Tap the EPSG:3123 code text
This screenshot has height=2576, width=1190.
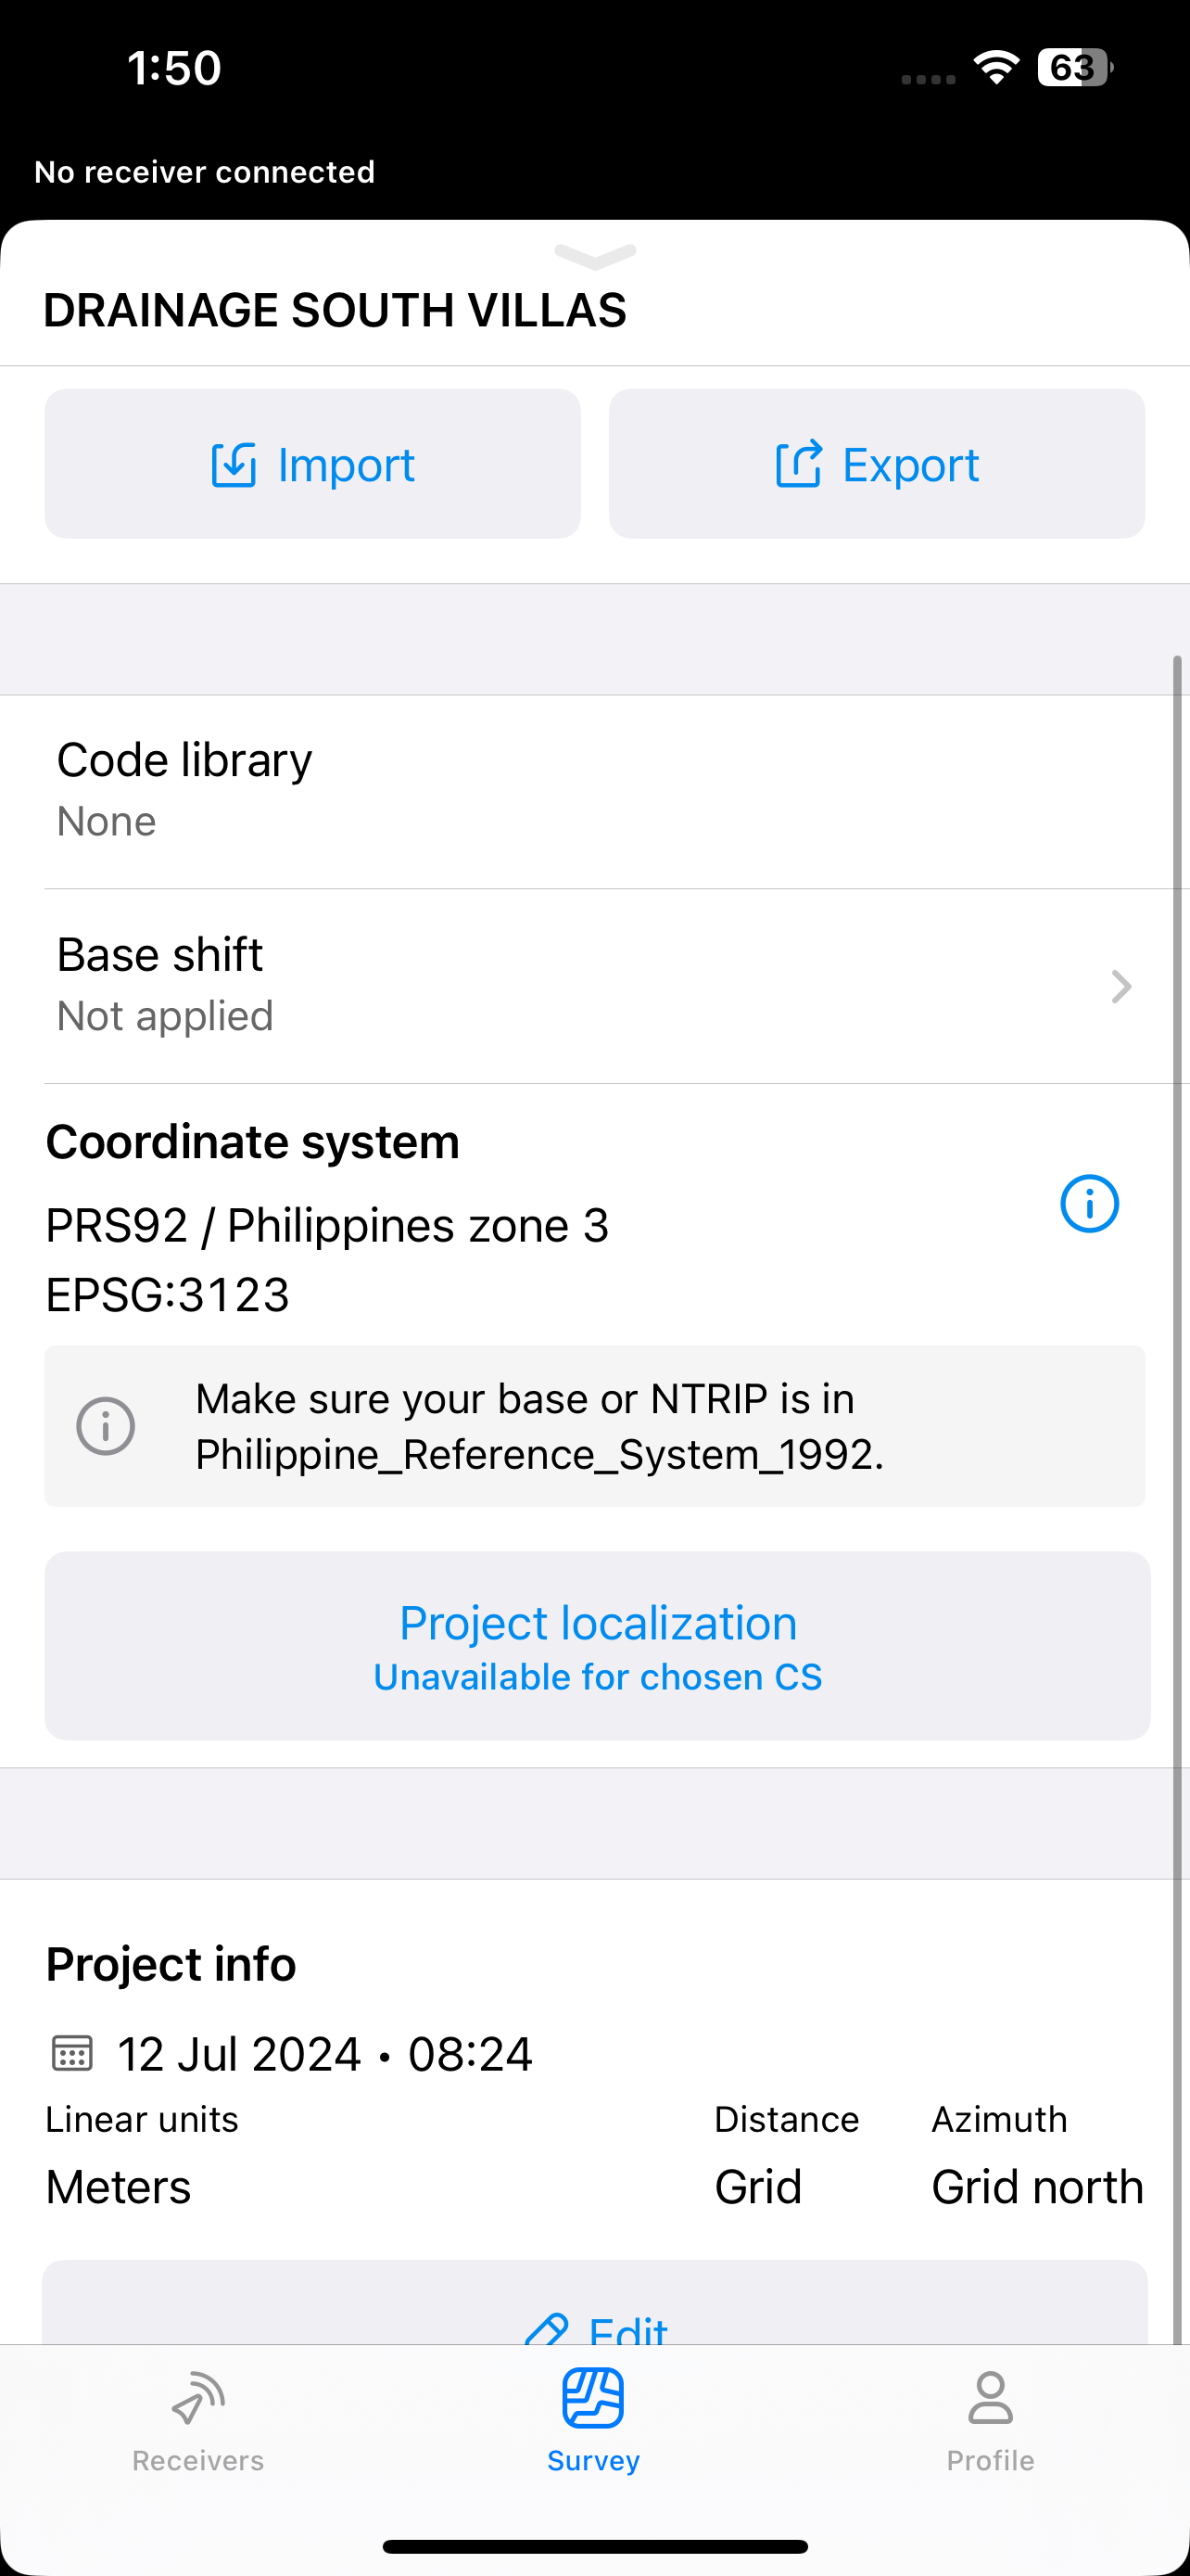click(168, 1295)
